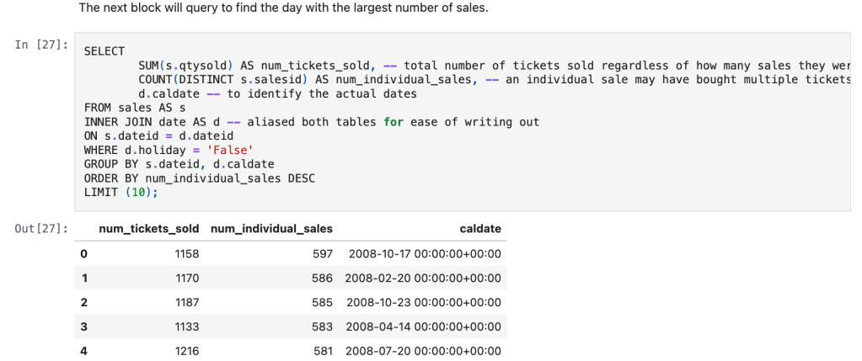
Task: Place cursor on the SELECT keyword line
Action: click(104, 51)
